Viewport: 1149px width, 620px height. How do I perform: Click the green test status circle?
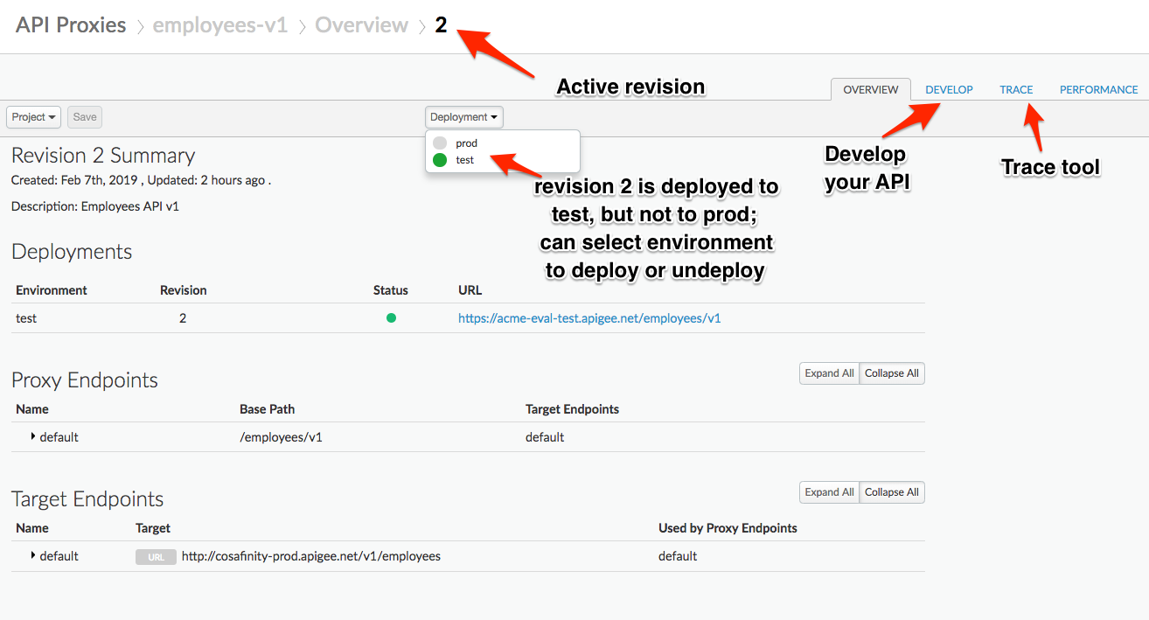pyautogui.click(x=440, y=160)
